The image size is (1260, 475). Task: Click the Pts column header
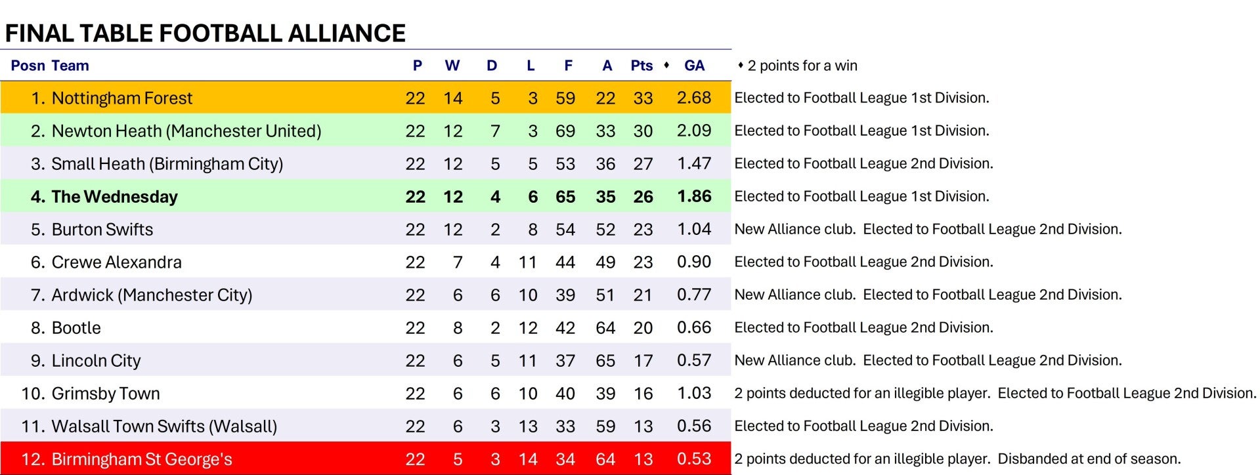(641, 66)
